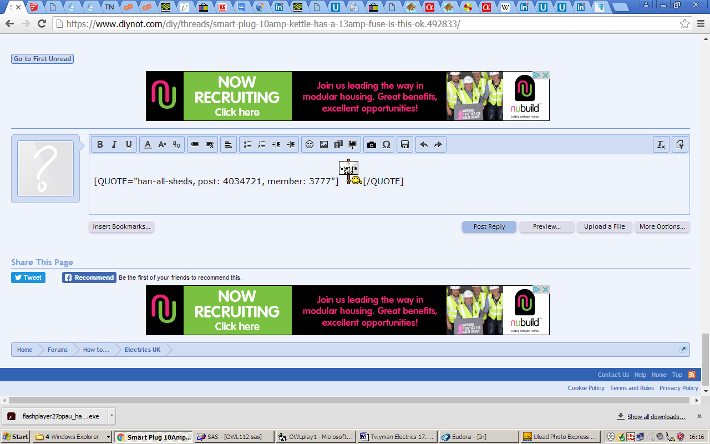Switch editor mode with wrench icon
Screen dimensions: 710x444
tap(680, 144)
